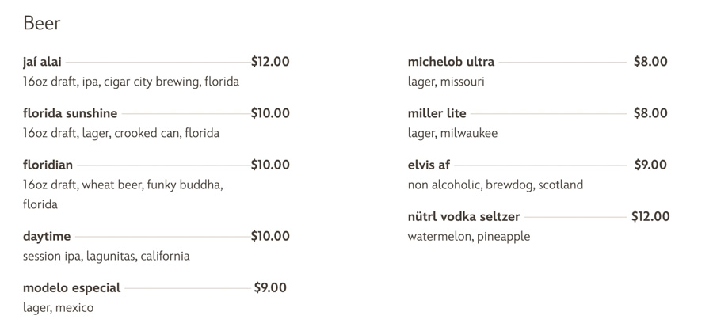
Task: Open the florida sunshine beer item
Action: coord(70,113)
